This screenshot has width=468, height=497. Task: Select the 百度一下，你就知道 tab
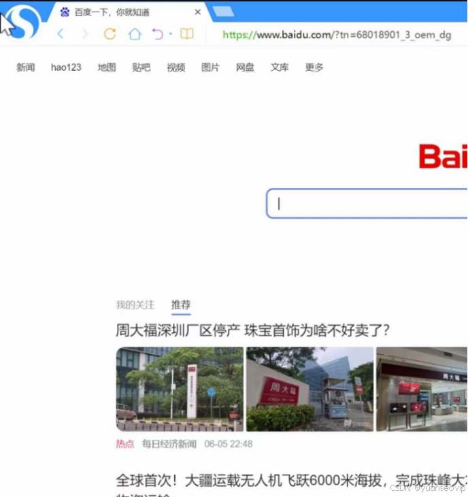coord(130,12)
